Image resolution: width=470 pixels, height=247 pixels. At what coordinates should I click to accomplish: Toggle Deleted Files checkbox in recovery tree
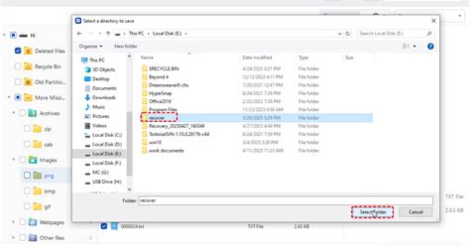(18, 51)
